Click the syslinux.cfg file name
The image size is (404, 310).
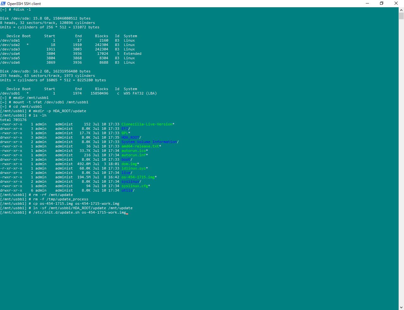click(135, 186)
